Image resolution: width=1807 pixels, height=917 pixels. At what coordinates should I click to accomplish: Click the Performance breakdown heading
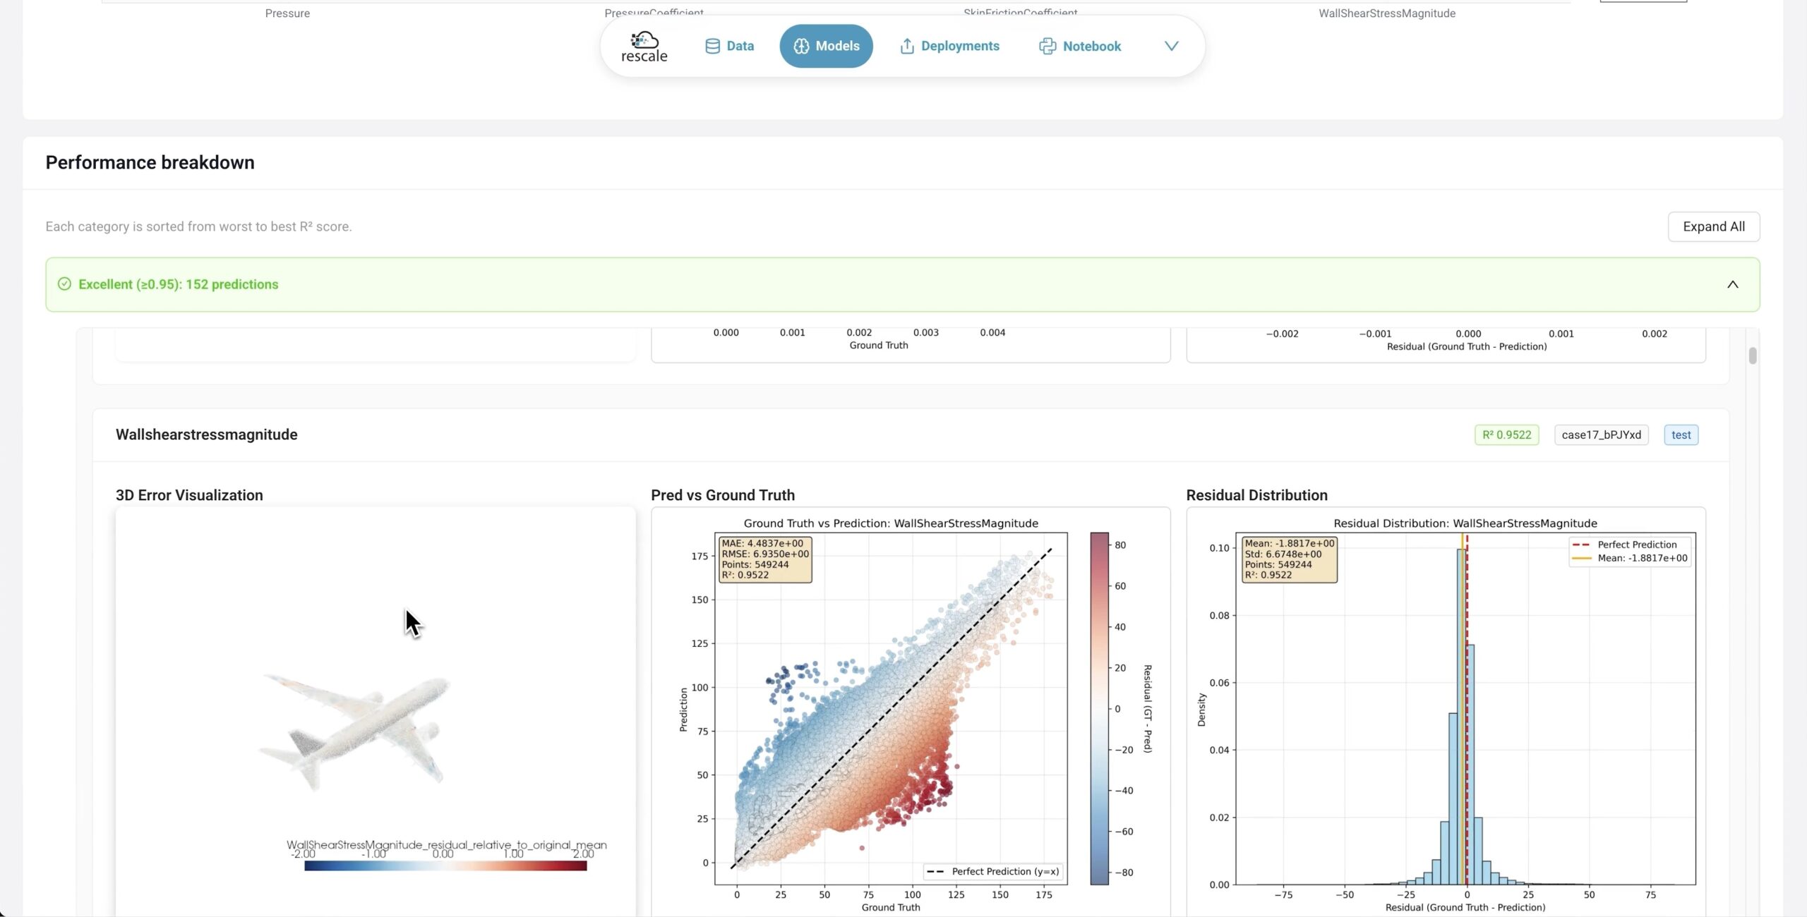[150, 162]
